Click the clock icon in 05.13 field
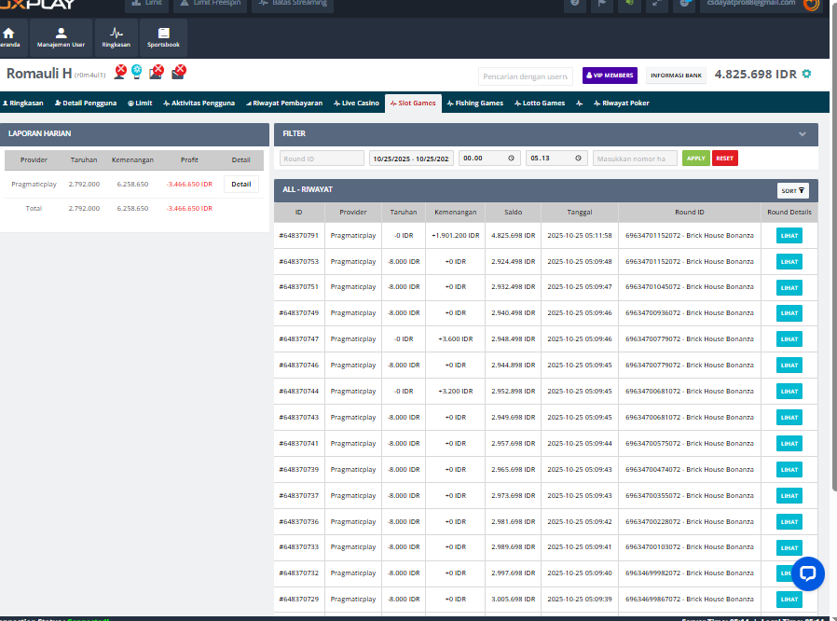 578,159
